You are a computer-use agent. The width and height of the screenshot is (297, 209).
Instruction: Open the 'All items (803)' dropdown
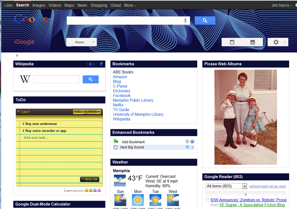tap(245, 186)
